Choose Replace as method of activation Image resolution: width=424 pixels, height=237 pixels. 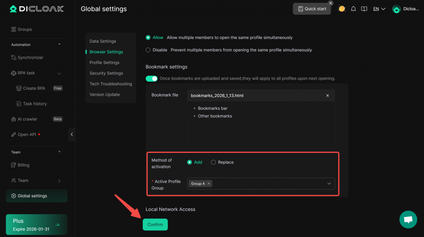pyautogui.click(x=213, y=162)
